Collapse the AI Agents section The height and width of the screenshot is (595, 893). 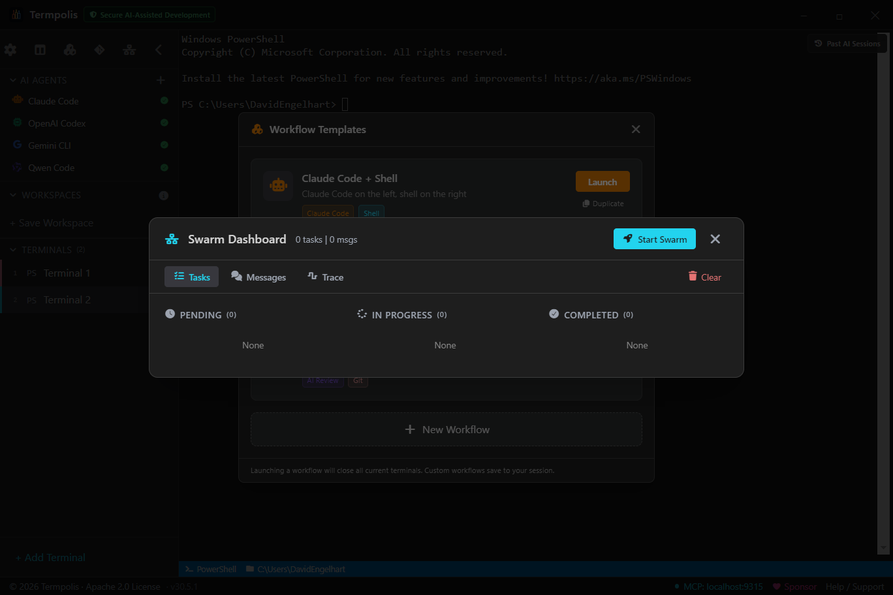(13, 80)
